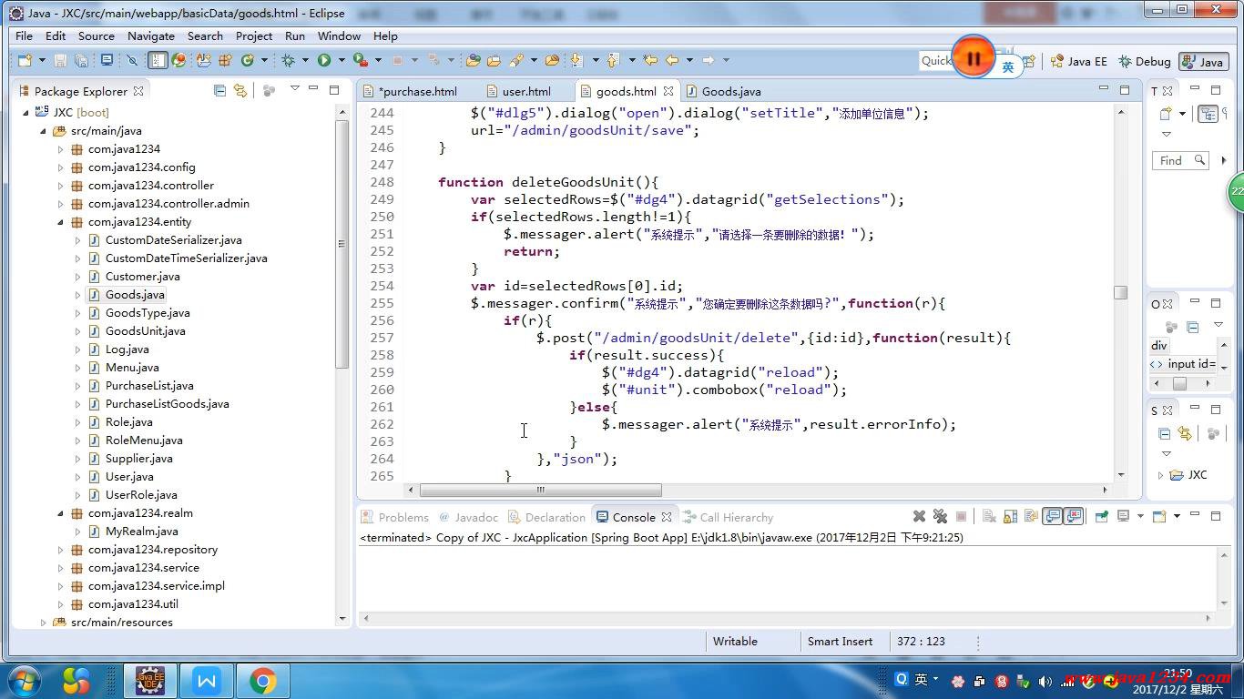Click the Back navigation arrow
Image resolution: width=1244 pixels, height=699 pixels.
point(672,60)
